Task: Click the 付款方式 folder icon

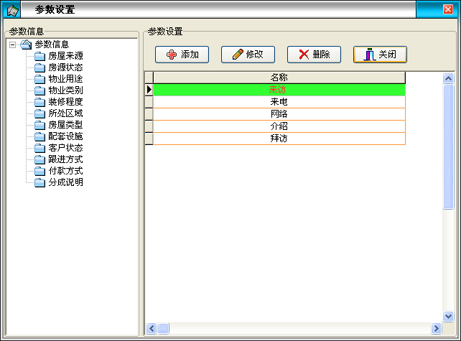Action: 39,171
